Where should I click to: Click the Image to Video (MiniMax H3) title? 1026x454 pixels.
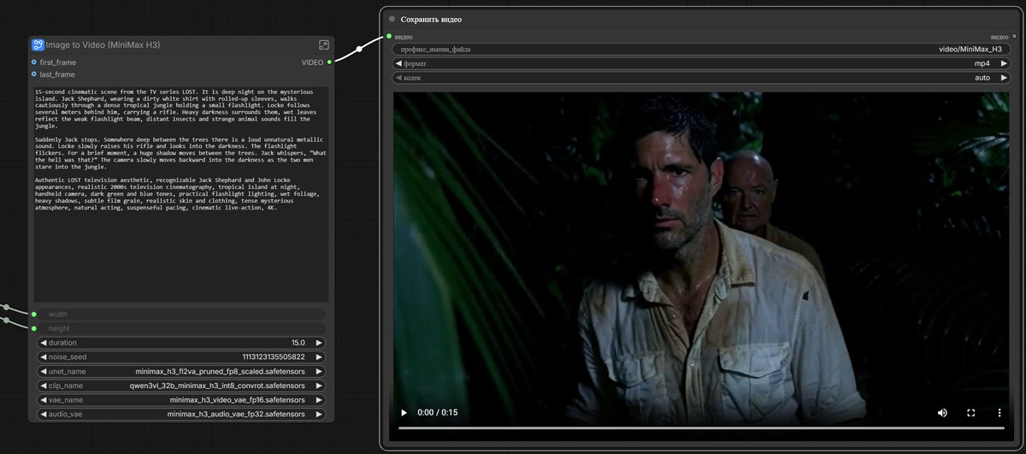(x=103, y=44)
